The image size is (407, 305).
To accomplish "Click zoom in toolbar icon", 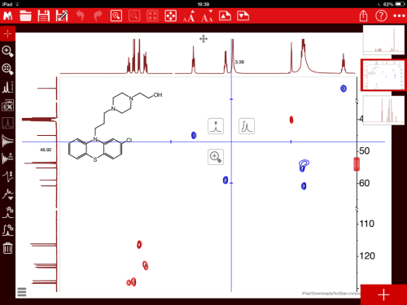I will pyautogui.click(x=116, y=16).
